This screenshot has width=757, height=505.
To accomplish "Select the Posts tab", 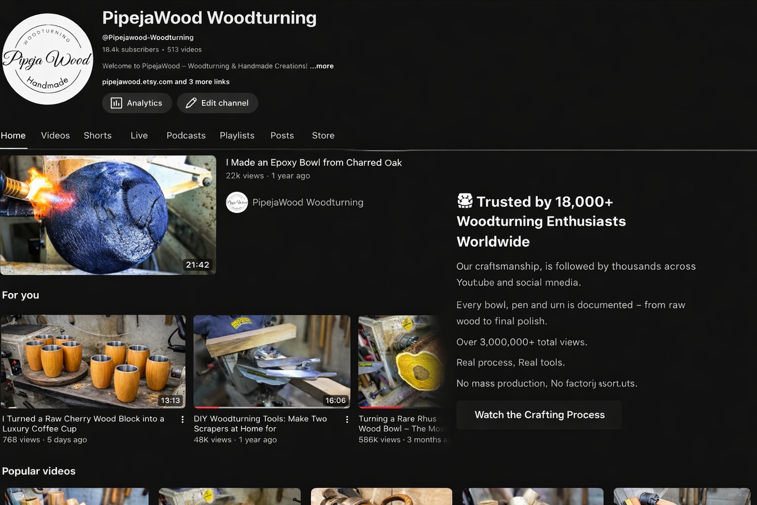I will (x=282, y=135).
